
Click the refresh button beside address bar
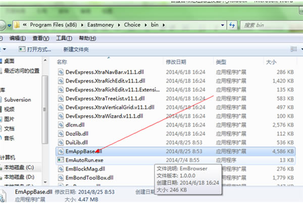(232, 25)
